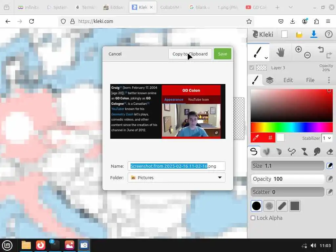Select the eraser tool
The width and height of the screenshot is (336, 252).
pyautogui.click(x=330, y=152)
